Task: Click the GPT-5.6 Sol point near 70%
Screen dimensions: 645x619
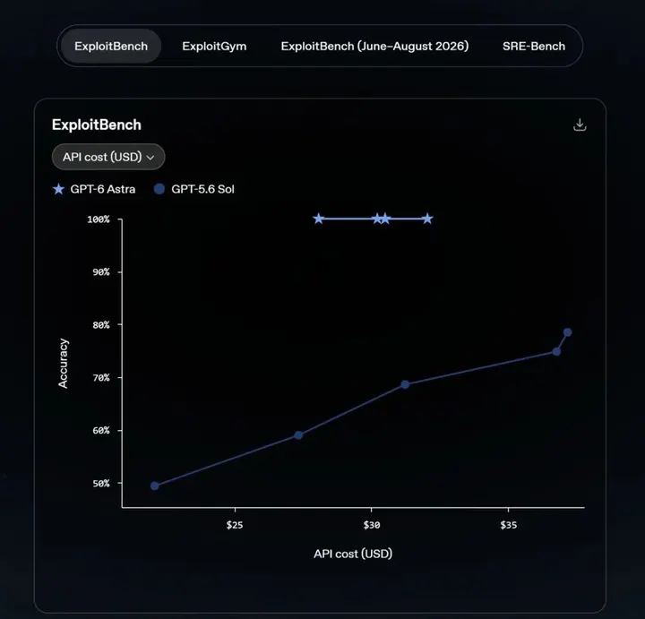Action: coord(405,384)
